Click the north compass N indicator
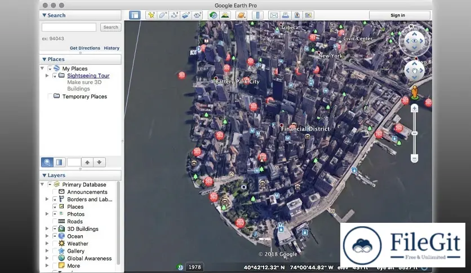This screenshot has height=273, width=471. pyautogui.click(x=411, y=27)
